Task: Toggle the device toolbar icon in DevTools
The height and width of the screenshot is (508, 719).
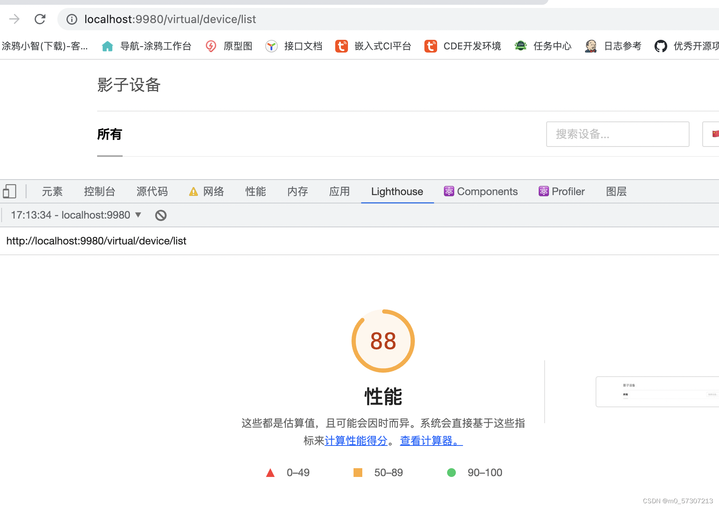Action: coord(10,191)
